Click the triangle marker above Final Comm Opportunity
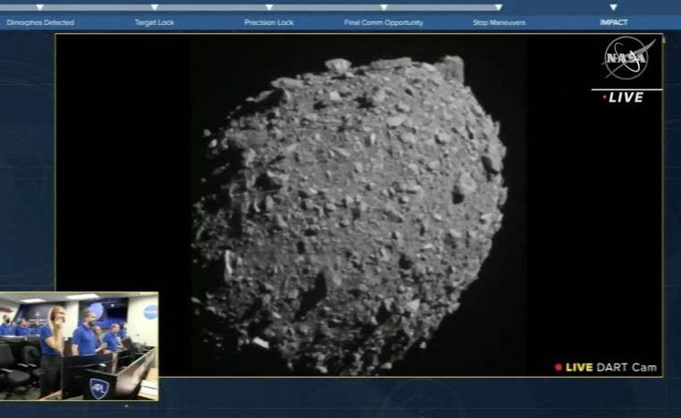Screen dimensions: 681x418 [x=383, y=7]
